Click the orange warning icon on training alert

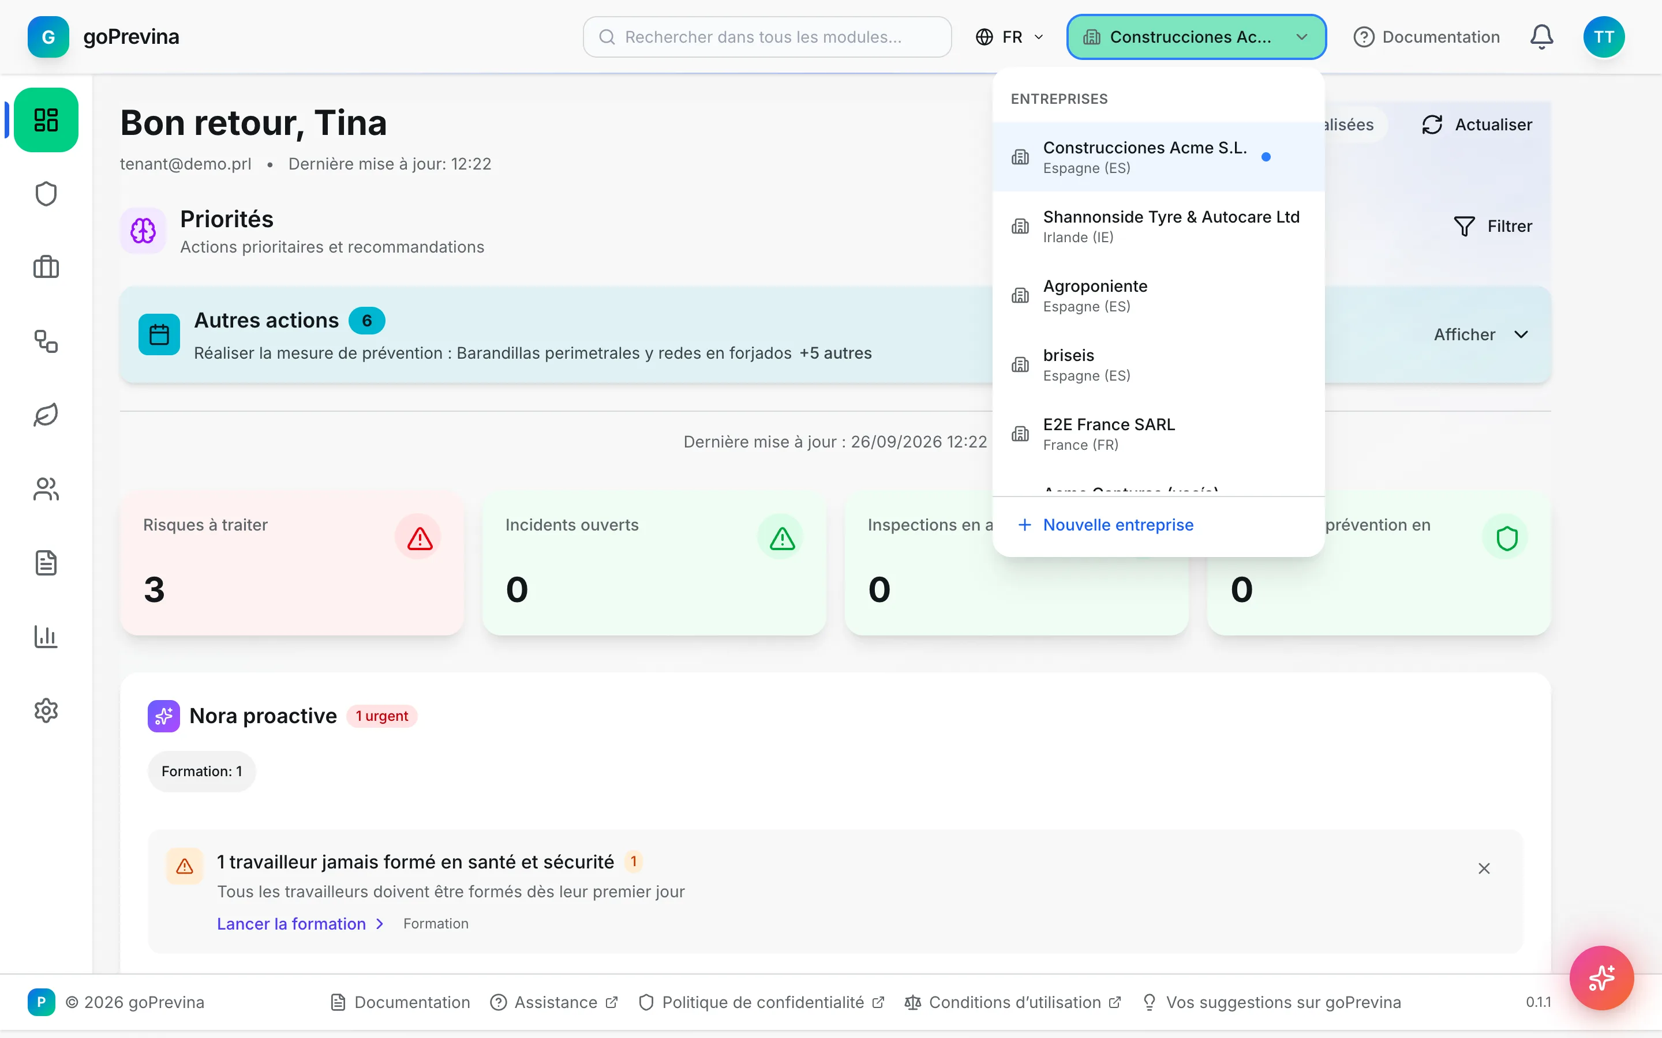[185, 866]
